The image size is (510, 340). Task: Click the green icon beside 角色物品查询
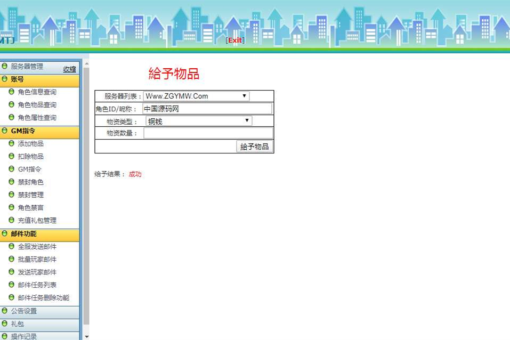click(x=12, y=104)
